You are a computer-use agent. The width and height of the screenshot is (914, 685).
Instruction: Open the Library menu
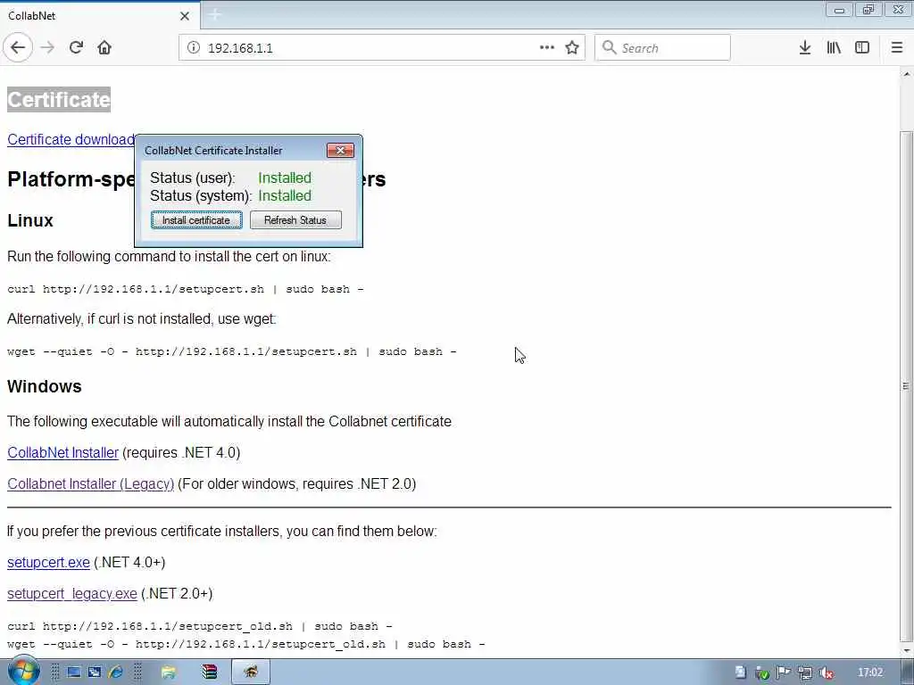pyautogui.click(x=834, y=47)
